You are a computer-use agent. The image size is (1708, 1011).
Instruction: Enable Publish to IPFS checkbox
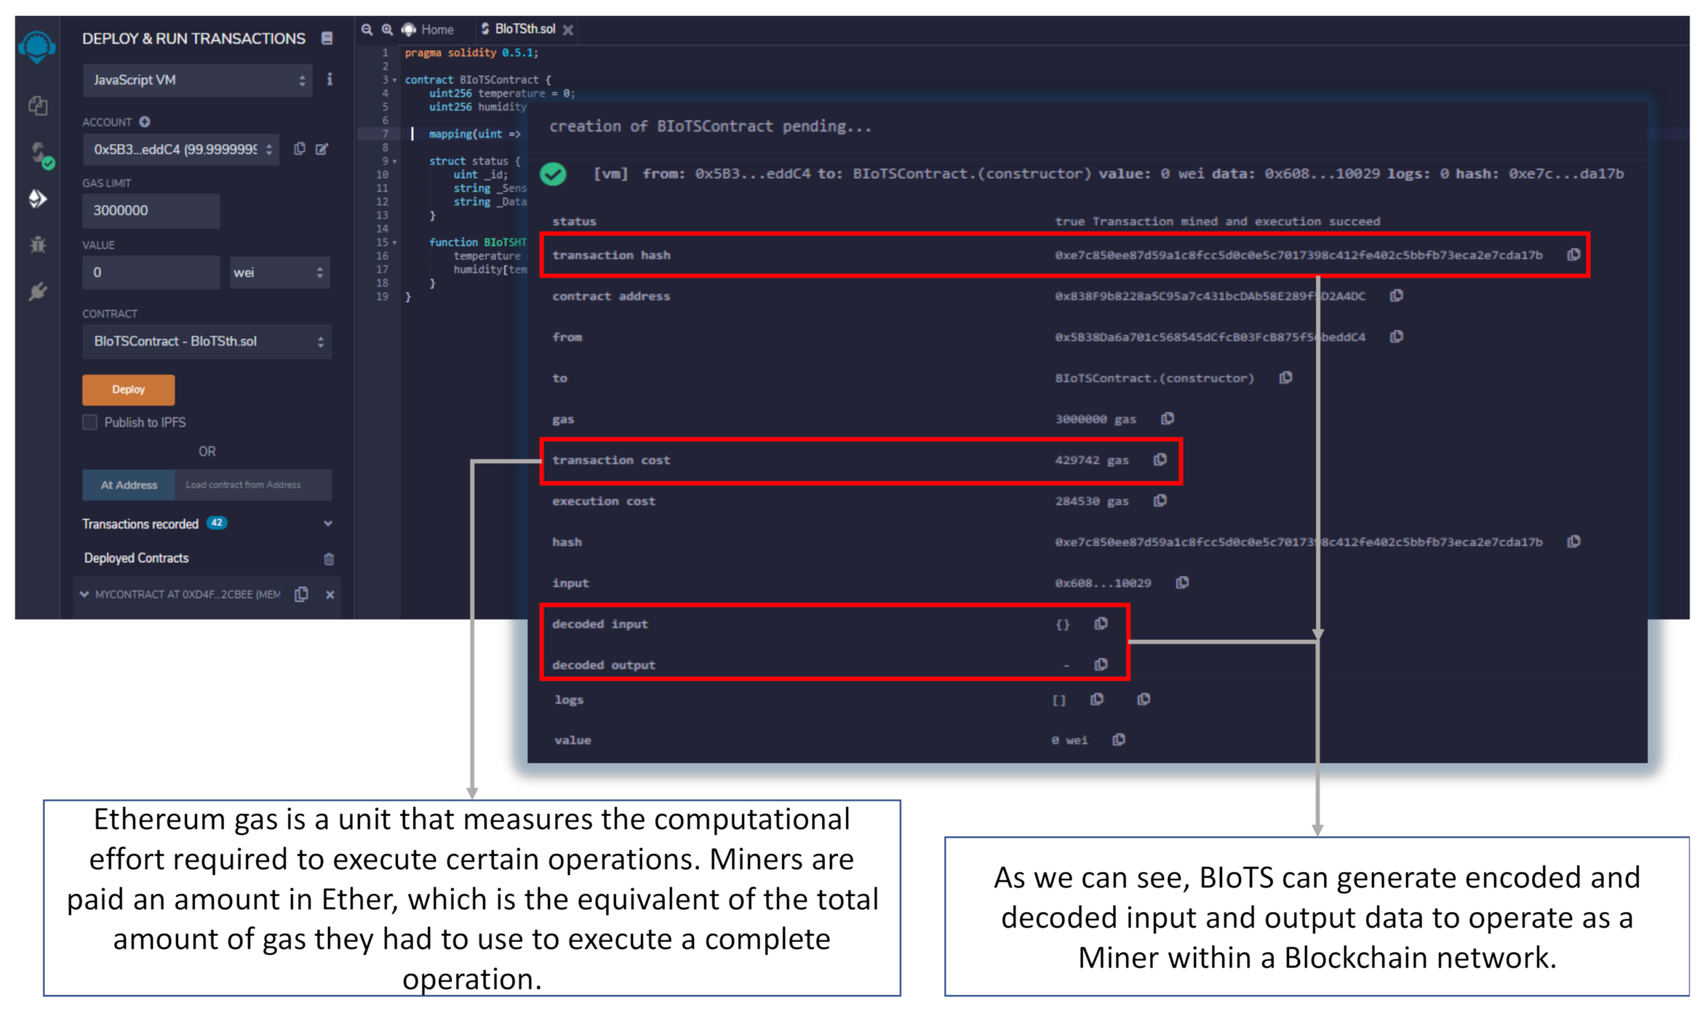[x=90, y=423]
